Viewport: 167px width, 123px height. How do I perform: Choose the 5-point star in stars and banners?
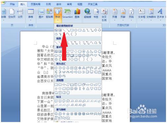[x=68, y=114]
